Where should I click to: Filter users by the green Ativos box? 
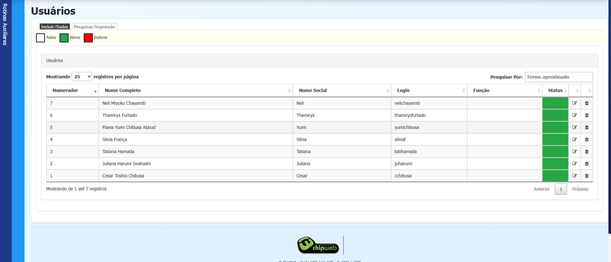pos(64,38)
